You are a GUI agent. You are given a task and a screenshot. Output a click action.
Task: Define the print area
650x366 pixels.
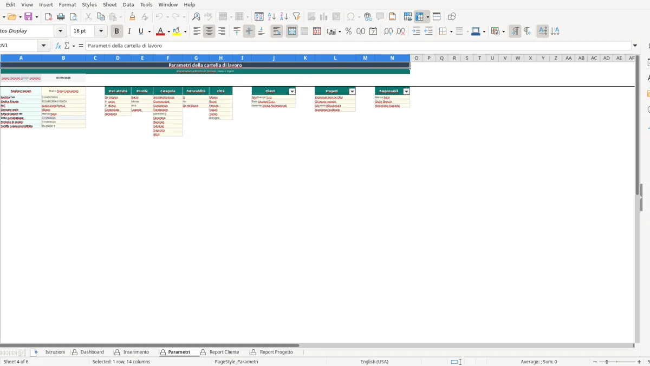click(x=408, y=17)
